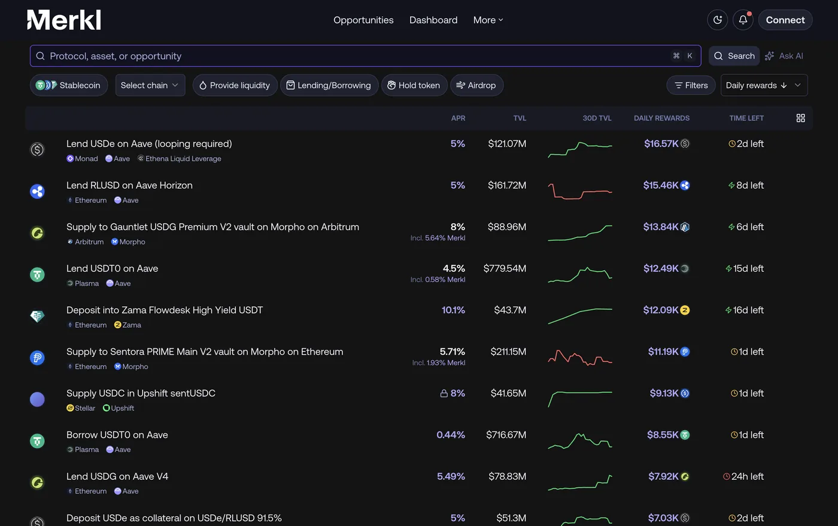
Task: Expand the More menu
Action: (x=488, y=20)
